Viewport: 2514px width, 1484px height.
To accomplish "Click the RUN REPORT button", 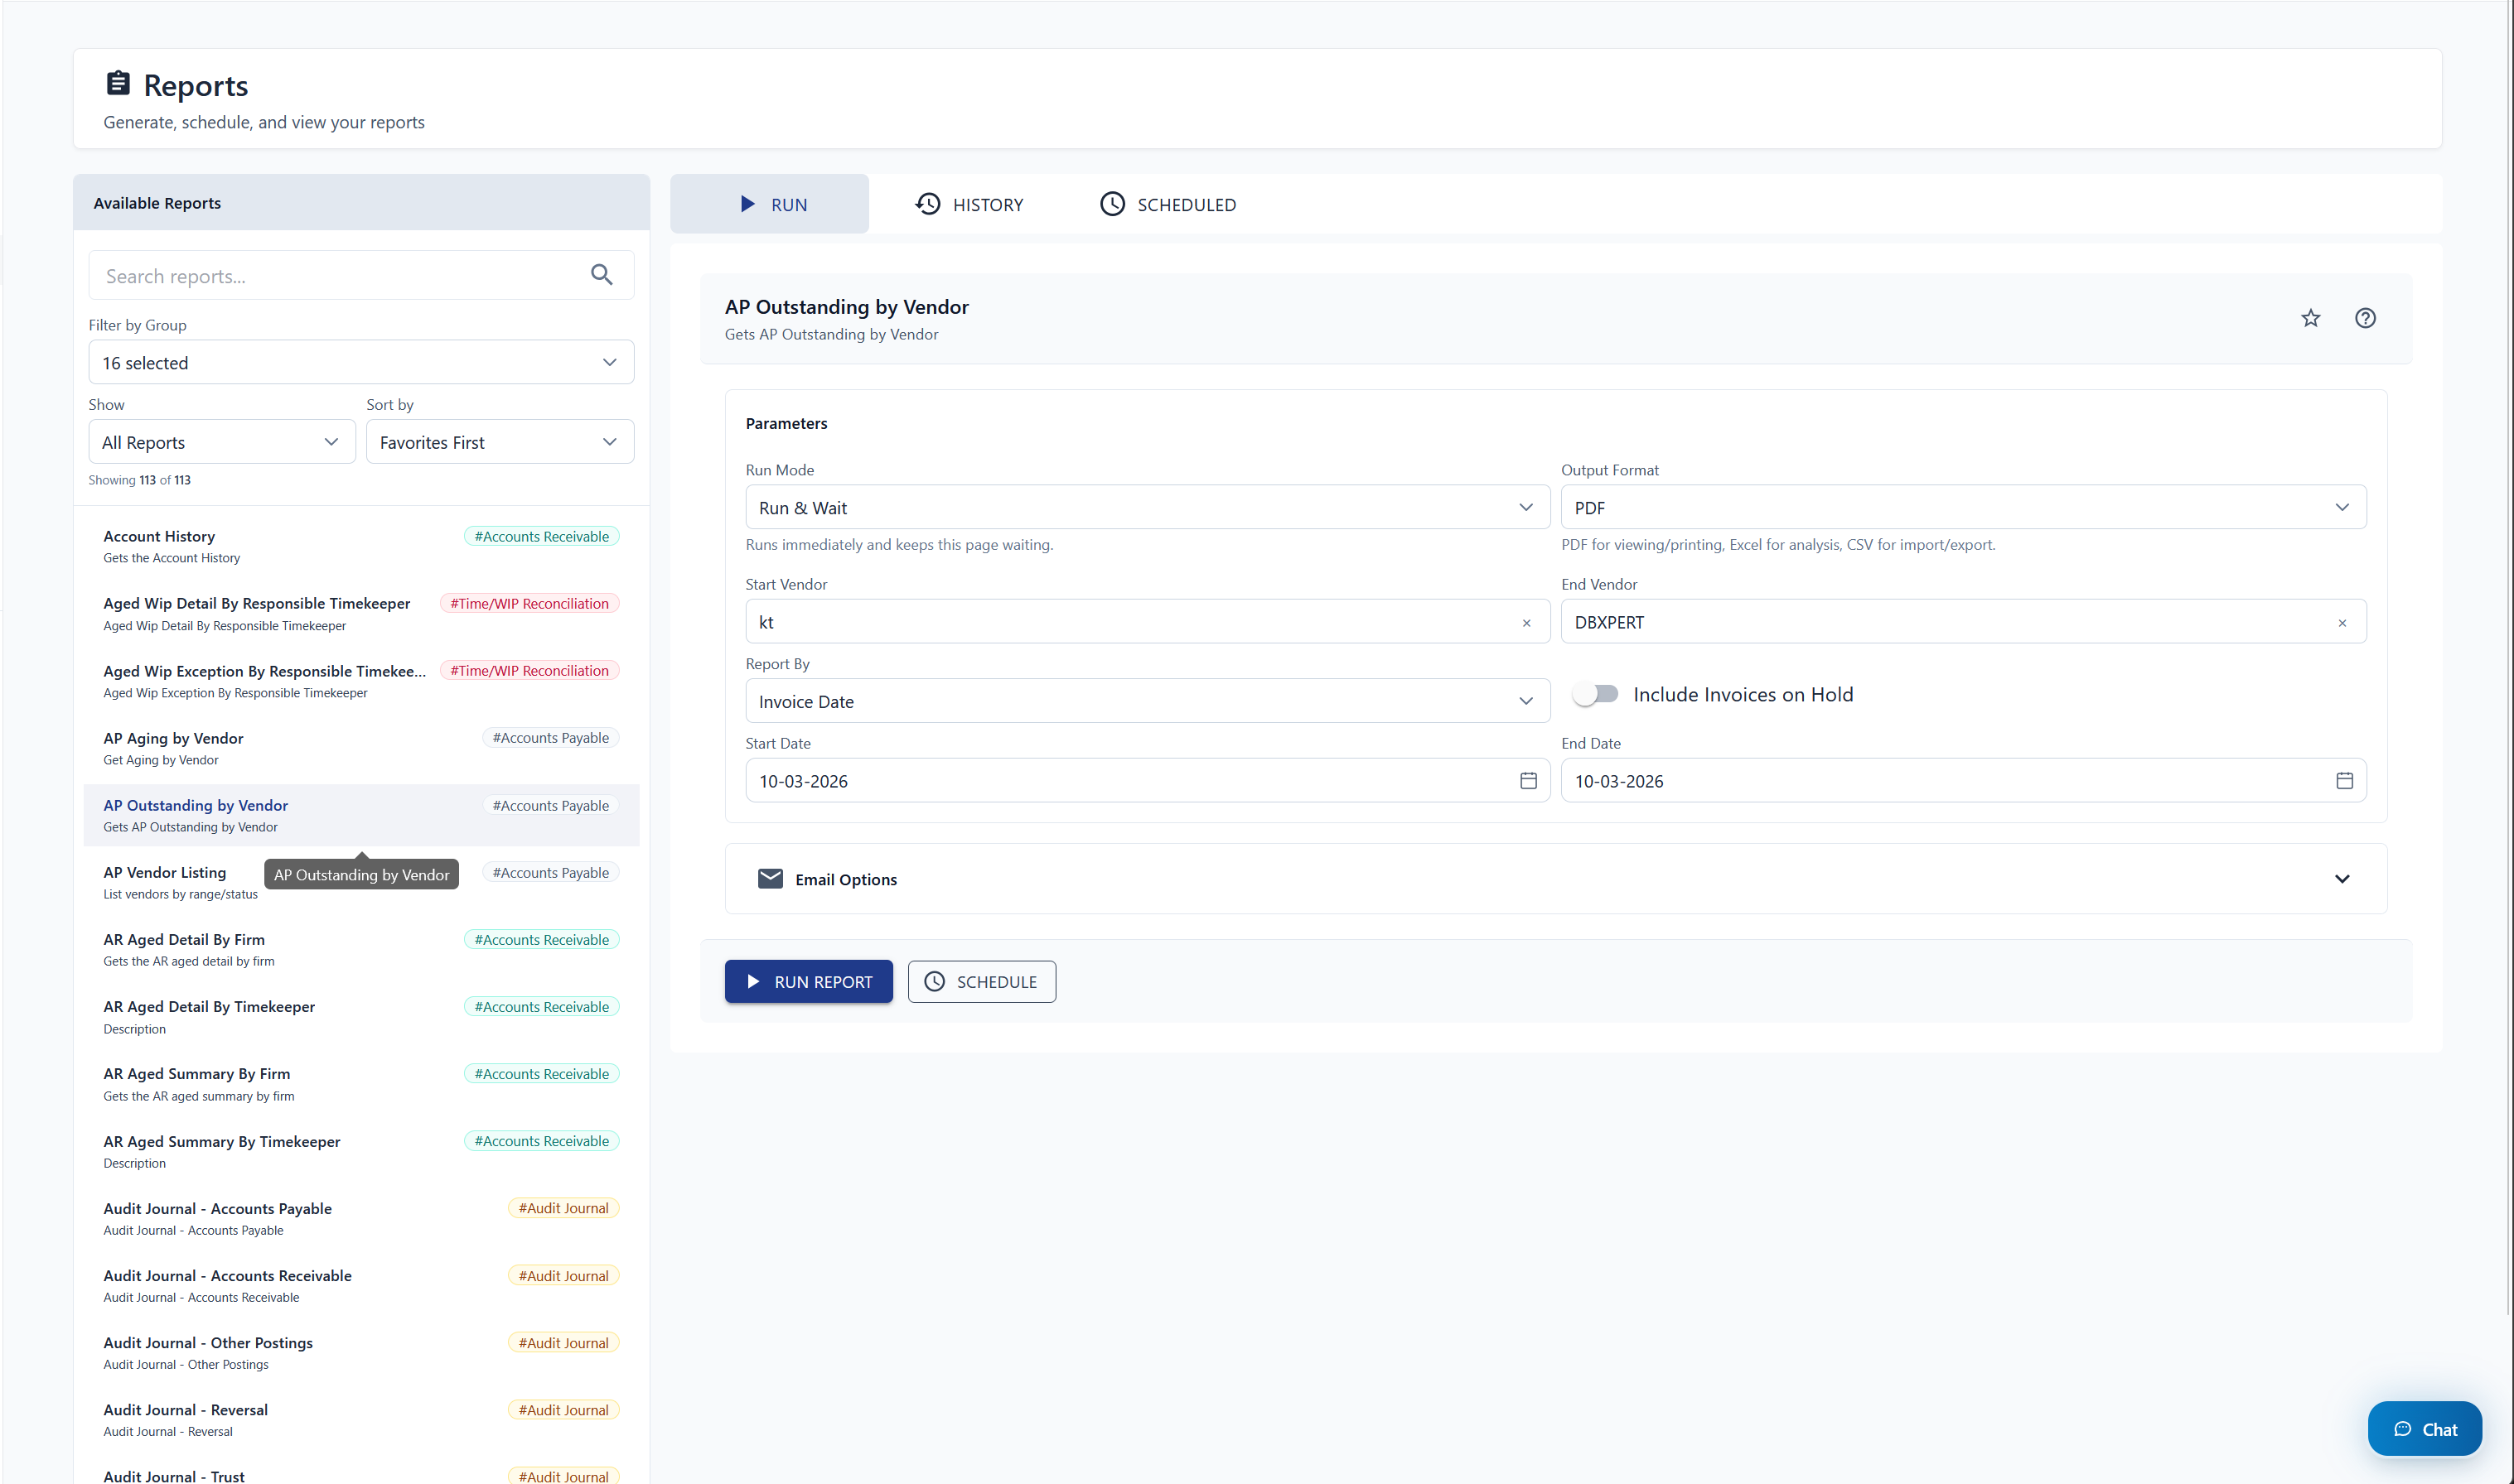I will coord(809,981).
